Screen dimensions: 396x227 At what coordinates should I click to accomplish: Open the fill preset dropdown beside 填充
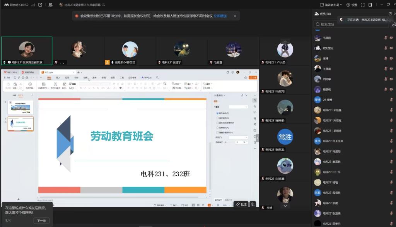(x=238, y=107)
